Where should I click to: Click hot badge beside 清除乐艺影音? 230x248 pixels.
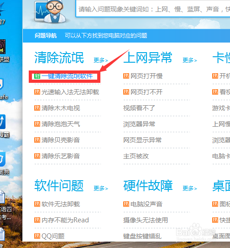37,156
